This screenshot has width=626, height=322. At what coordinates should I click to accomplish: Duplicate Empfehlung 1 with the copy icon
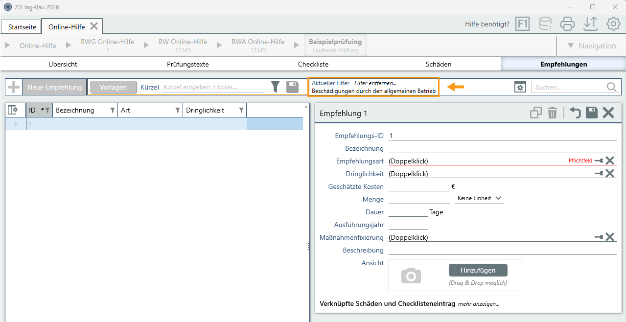(x=536, y=113)
